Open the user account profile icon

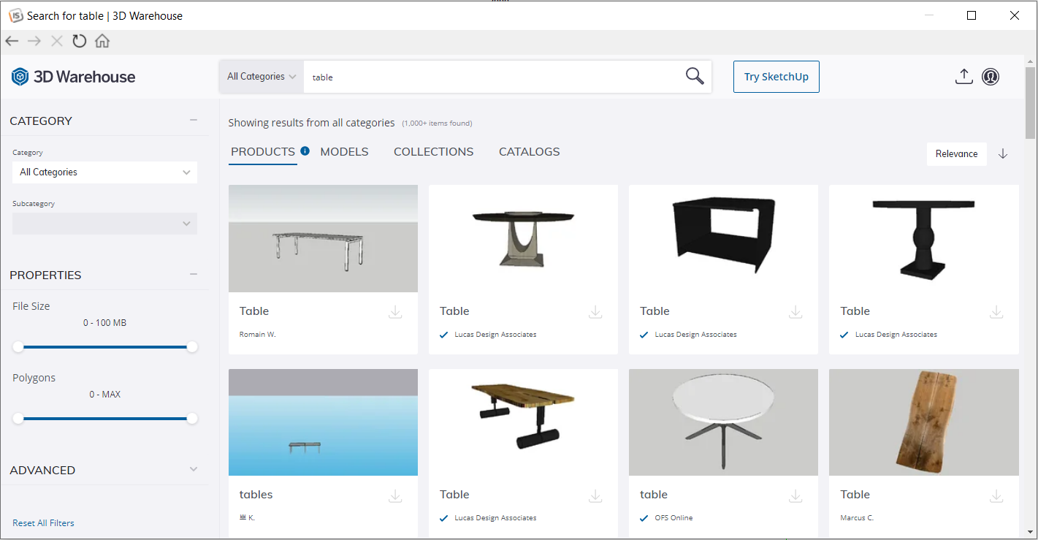pos(991,76)
